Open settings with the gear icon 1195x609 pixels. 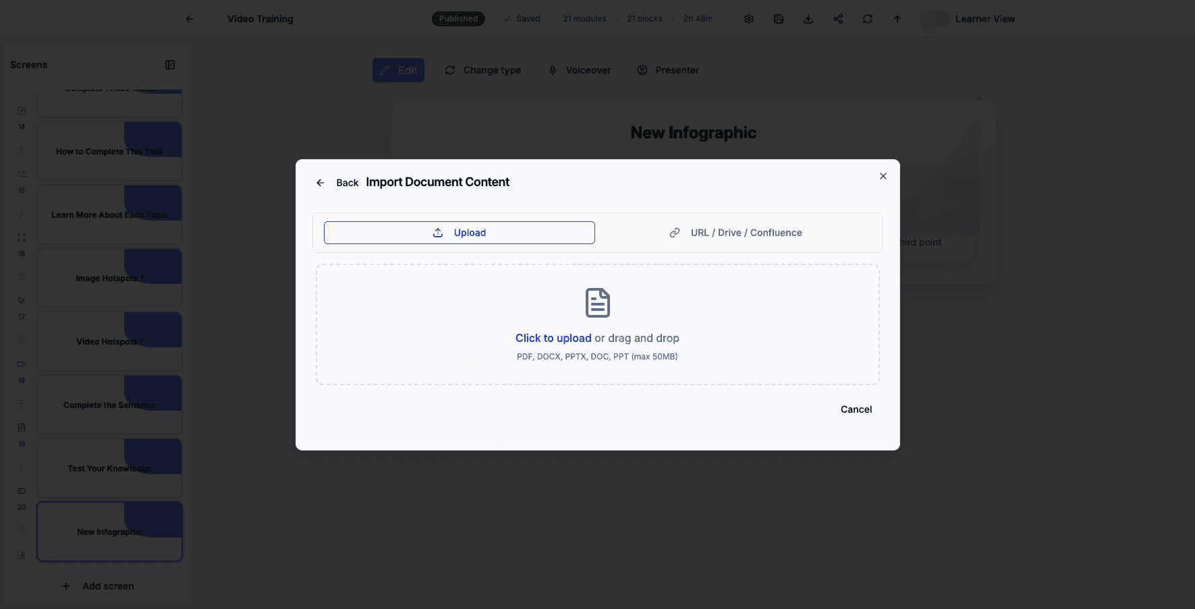tap(749, 18)
